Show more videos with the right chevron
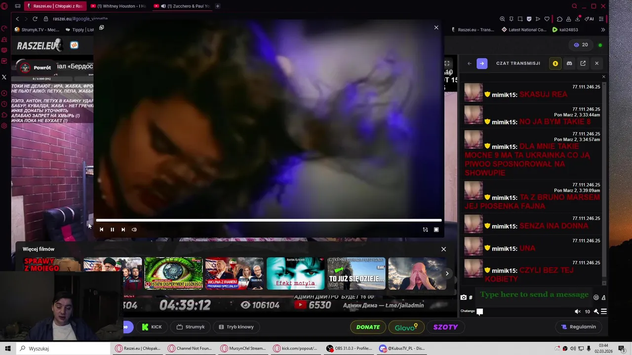Viewport: 632px width, 355px height. [447, 274]
